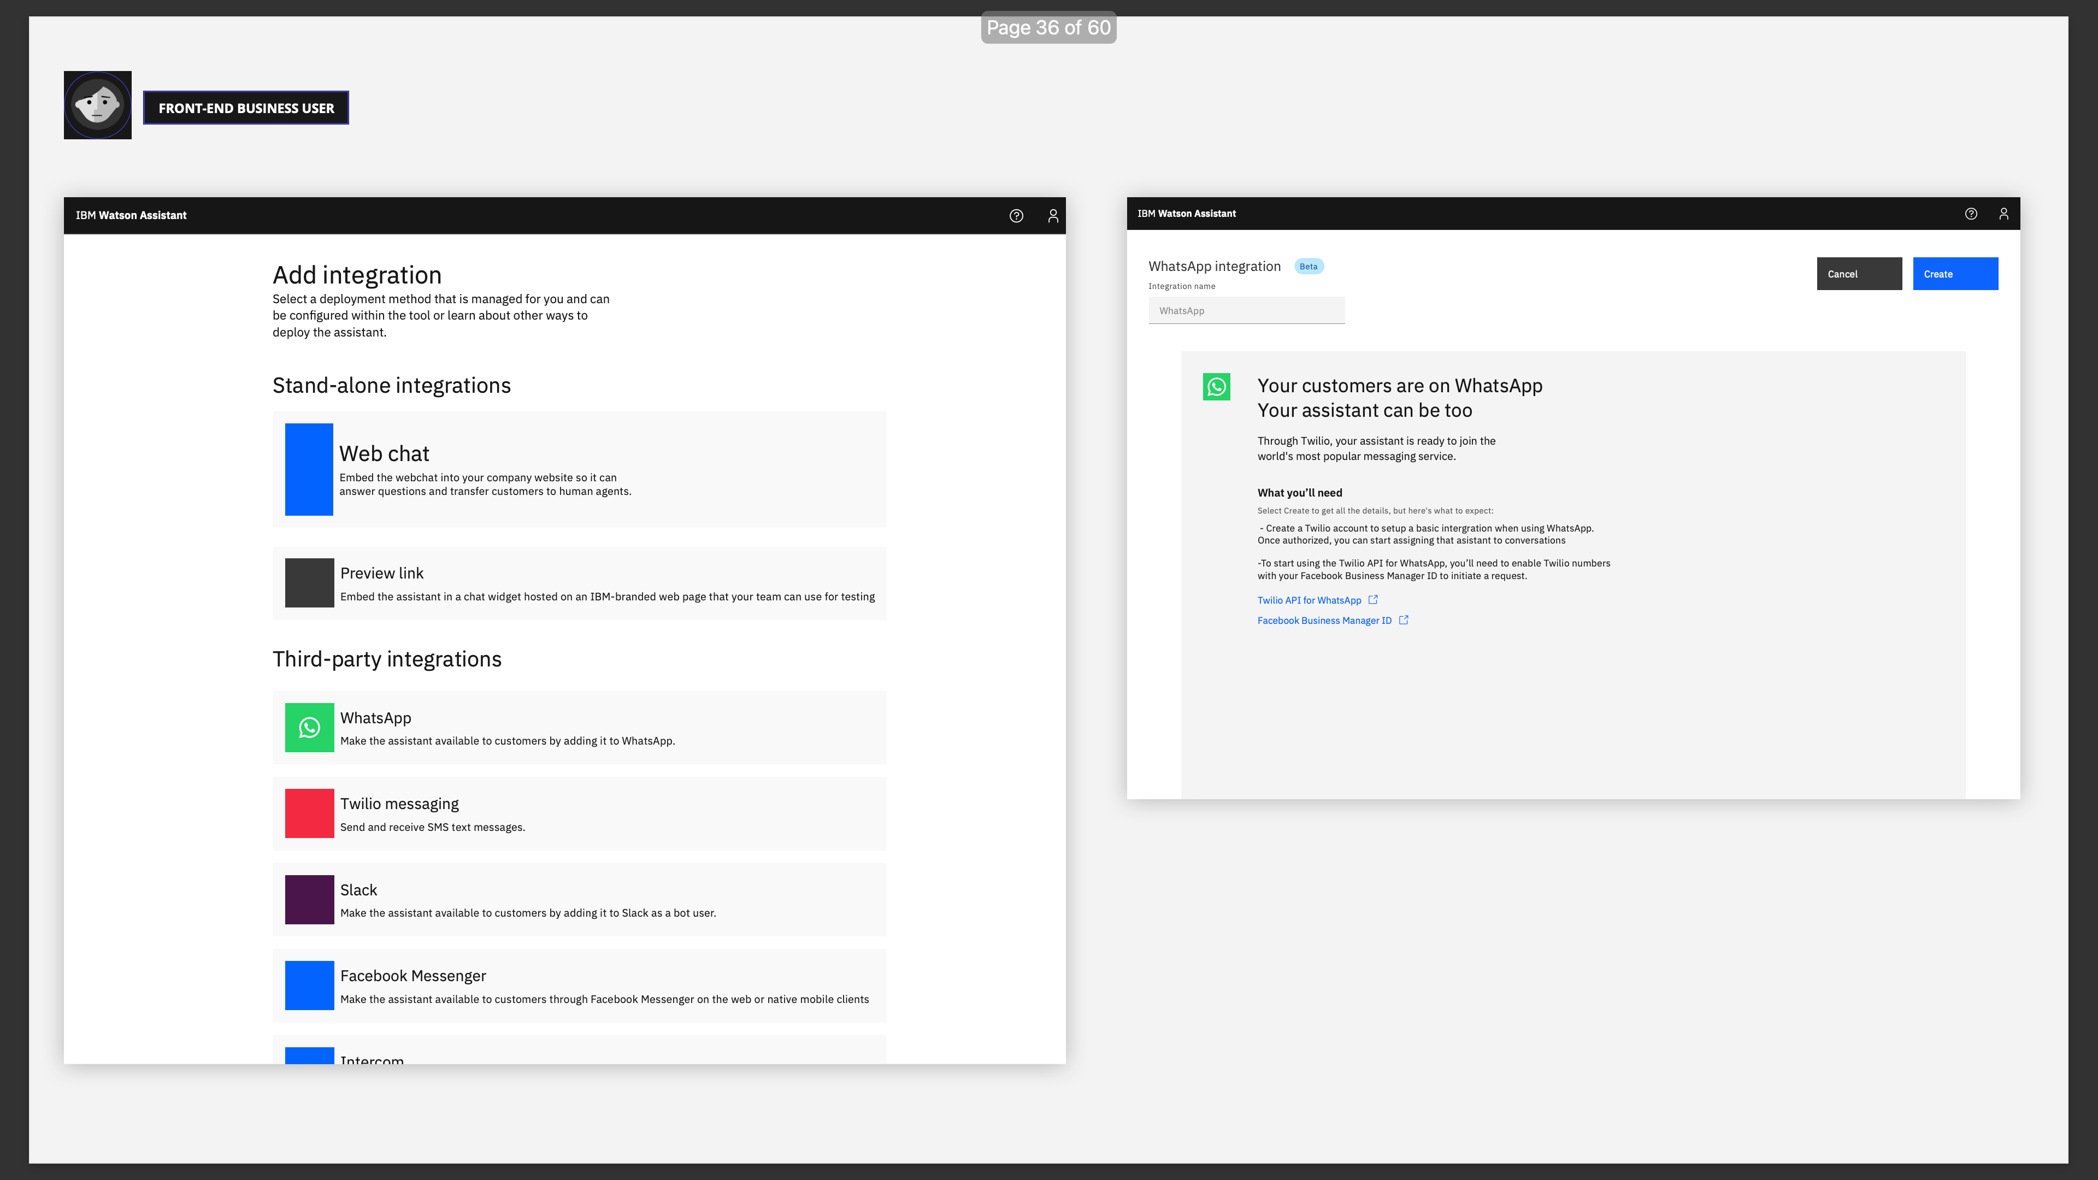Click the Slack description about adding a bot user

tap(528, 913)
